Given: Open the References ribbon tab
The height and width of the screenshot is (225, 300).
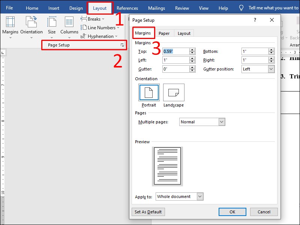Looking at the screenshot, I should click(127, 8).
